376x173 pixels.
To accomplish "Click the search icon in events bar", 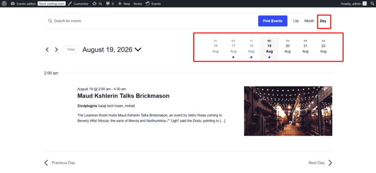I will (x=50, y=21).
